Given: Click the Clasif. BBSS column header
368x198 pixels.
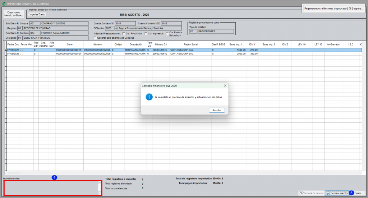Looking at the screenshot, I should (218, 44).
